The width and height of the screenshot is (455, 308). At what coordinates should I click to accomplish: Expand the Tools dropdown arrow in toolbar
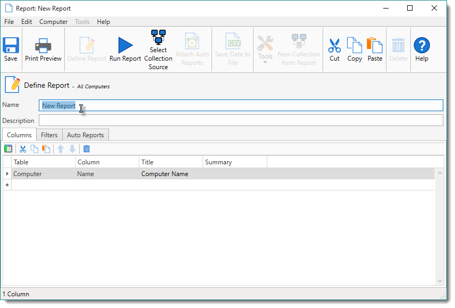pos(265,63)
